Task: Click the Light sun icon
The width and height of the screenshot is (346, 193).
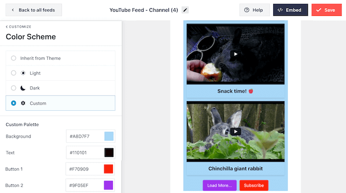Action: point(23,73)
